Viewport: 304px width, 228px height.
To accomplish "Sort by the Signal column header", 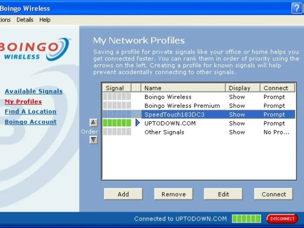I will [117, 88].
